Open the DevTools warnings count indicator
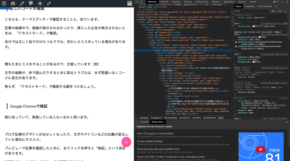290x161 pixels. click(276, 2)
